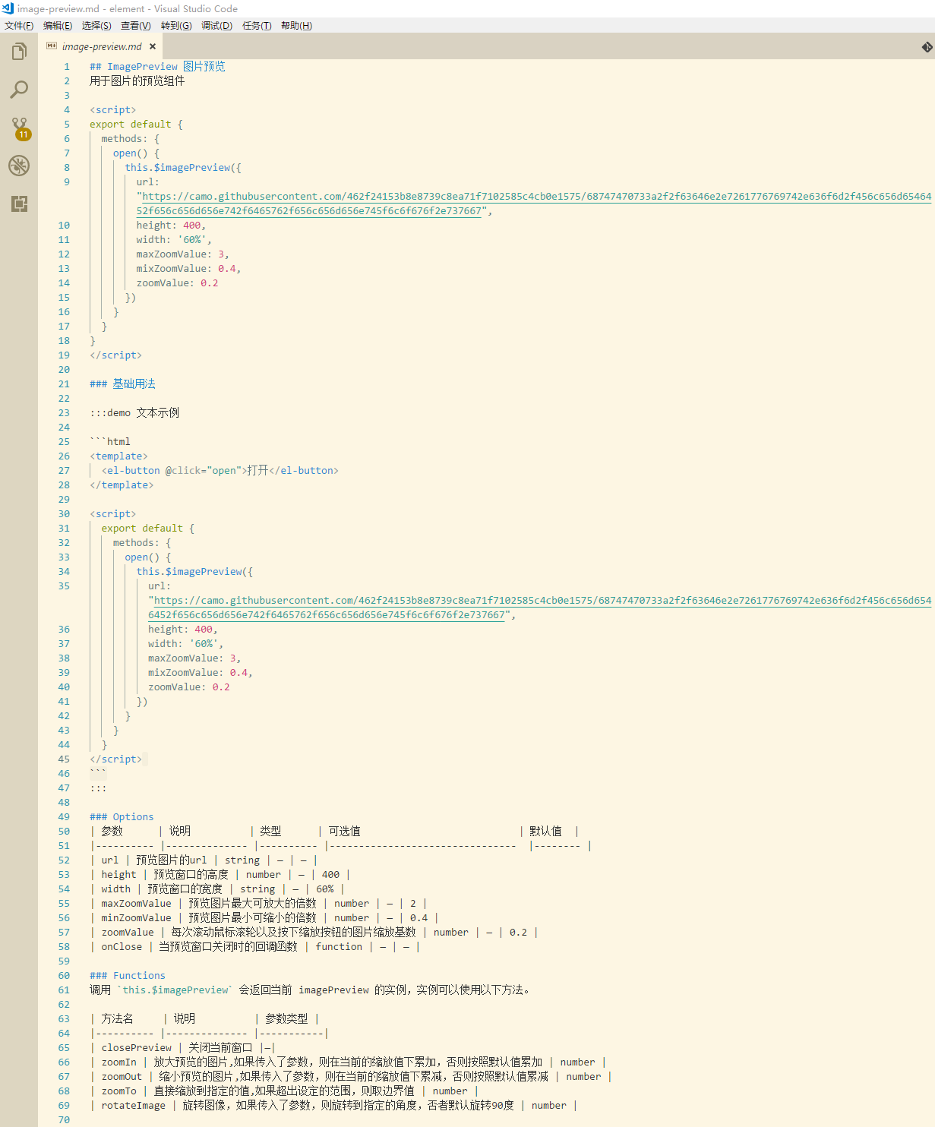Click line number 60 in the gutter
The image size is (935, 1127).
pyautogui.click(x=64, y=976)
